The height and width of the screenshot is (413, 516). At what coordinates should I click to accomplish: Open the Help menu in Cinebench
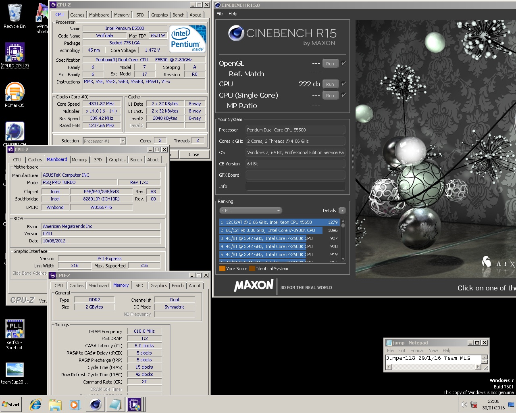click(x=233, y=14)
